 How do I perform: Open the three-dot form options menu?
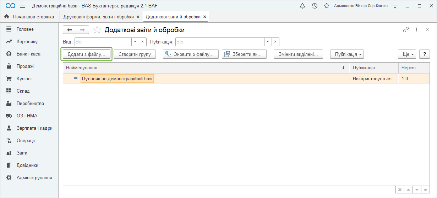pos(416,30)
